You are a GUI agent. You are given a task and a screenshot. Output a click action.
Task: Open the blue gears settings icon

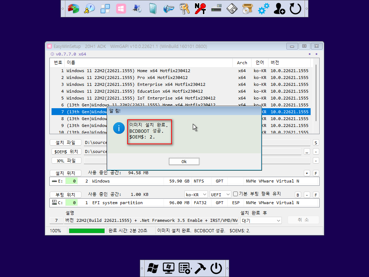(263, 9)
